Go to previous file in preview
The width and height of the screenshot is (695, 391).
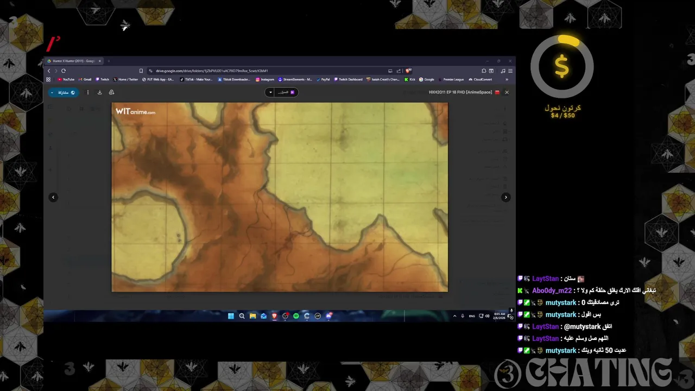[53, 197]
